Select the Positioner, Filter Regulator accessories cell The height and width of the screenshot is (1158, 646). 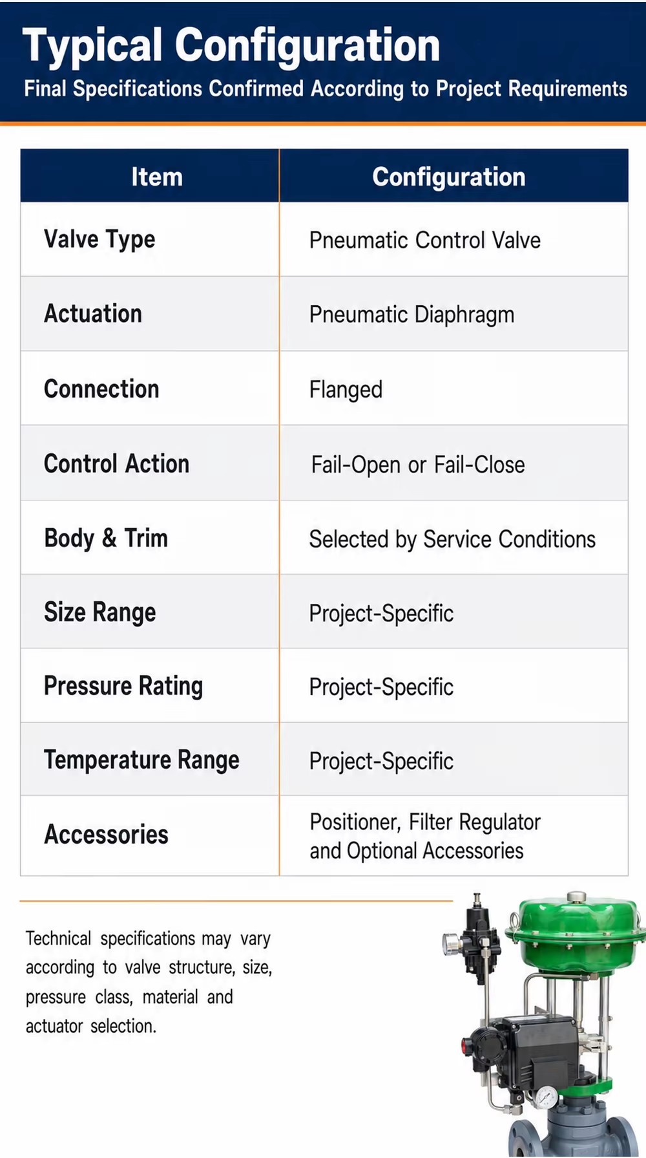coord(454,835)
